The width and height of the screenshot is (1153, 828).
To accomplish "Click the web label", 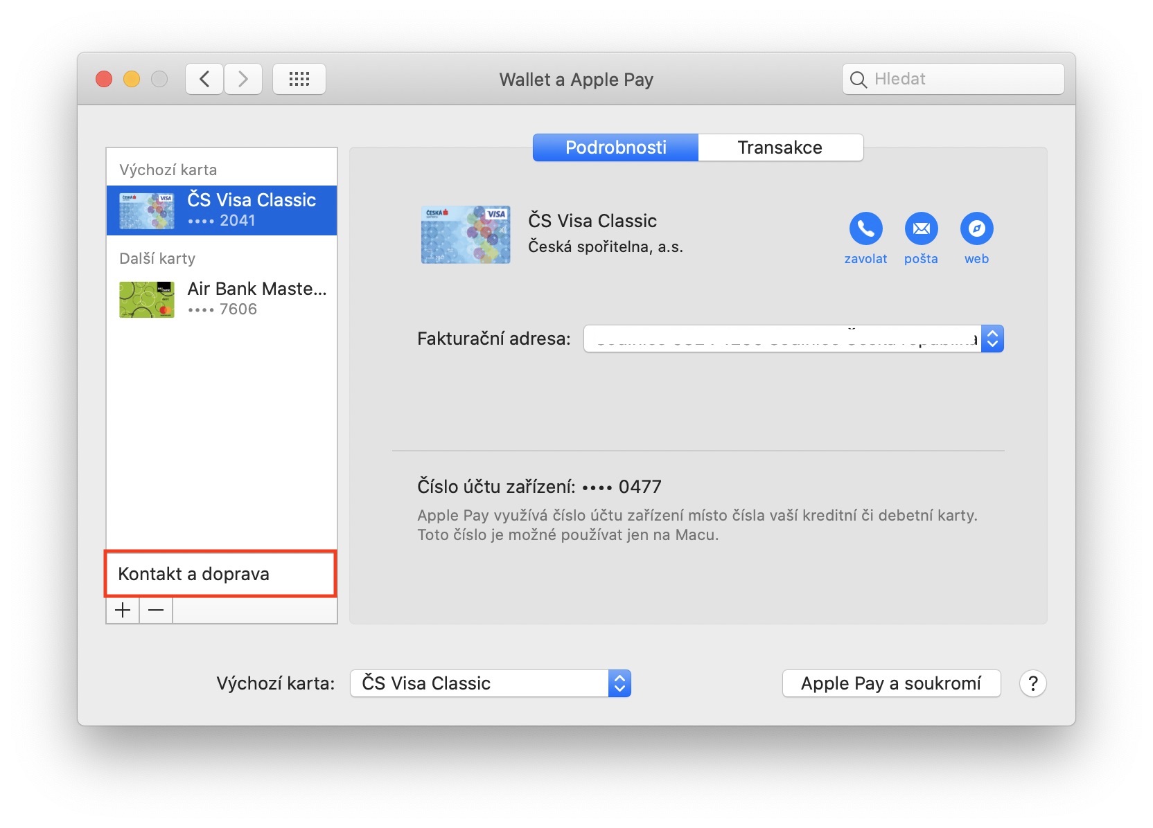I will (976, 259).
